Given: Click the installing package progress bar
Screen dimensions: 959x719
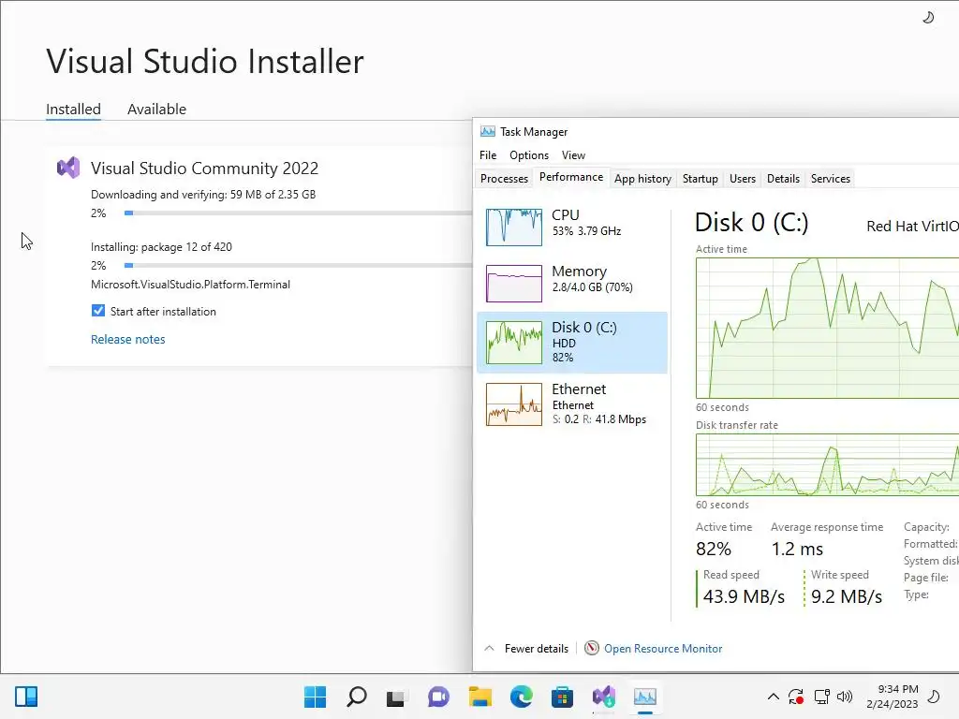Looking at the screenshot, I should coord(299,265).
